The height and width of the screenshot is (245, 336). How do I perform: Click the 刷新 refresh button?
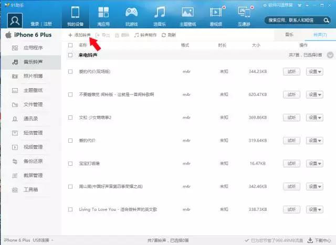point(169,35)
